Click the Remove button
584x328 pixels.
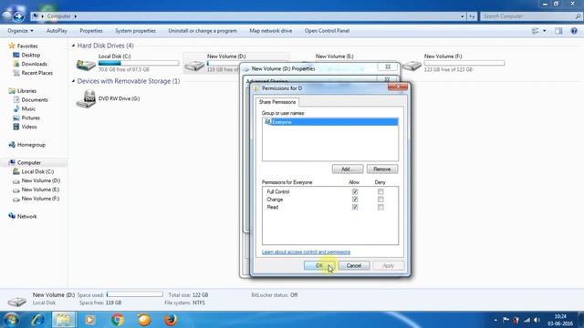382,169
